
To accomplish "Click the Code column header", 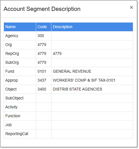I will pos(44,27).
